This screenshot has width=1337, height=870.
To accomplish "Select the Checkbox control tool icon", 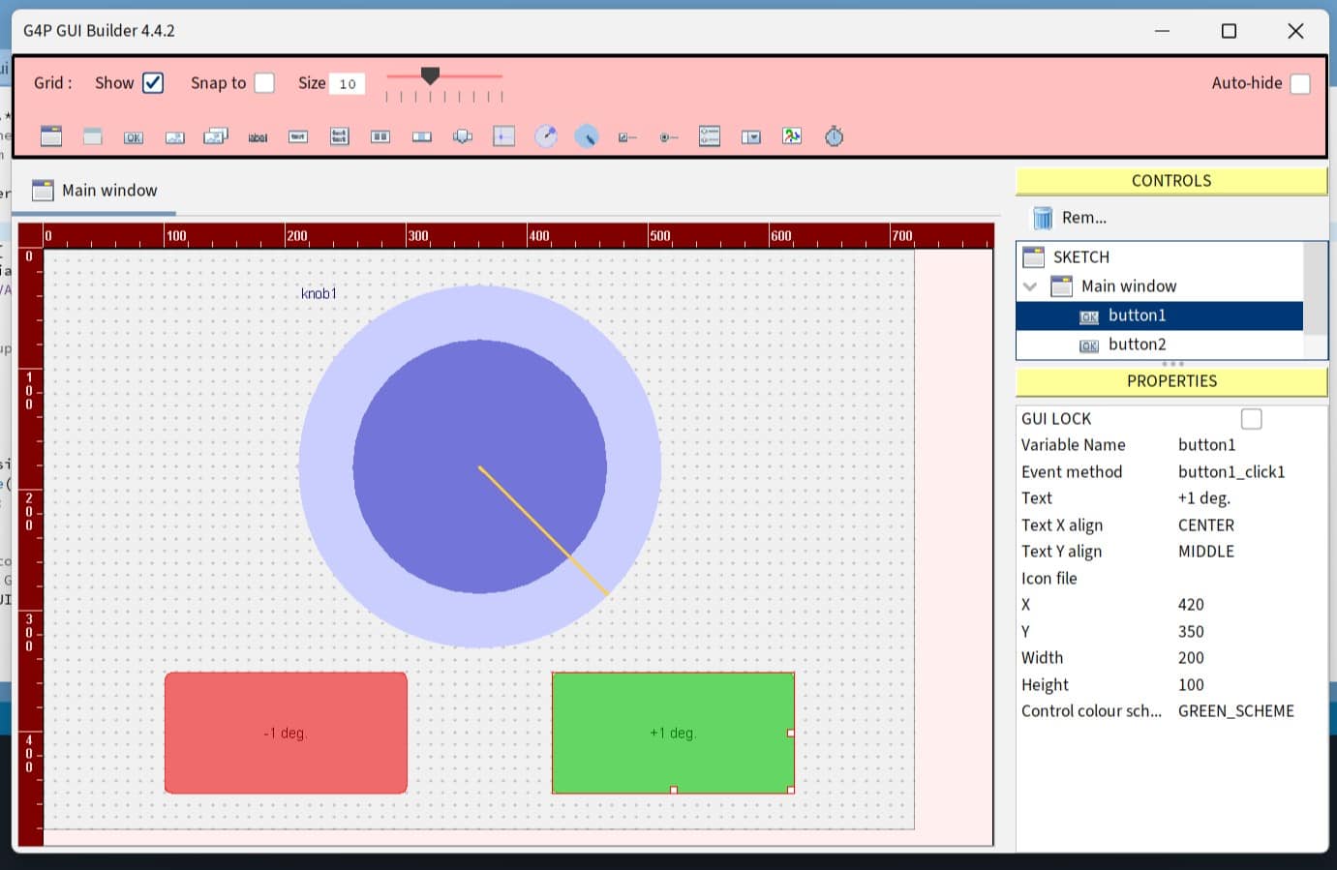I will [627, 137].
